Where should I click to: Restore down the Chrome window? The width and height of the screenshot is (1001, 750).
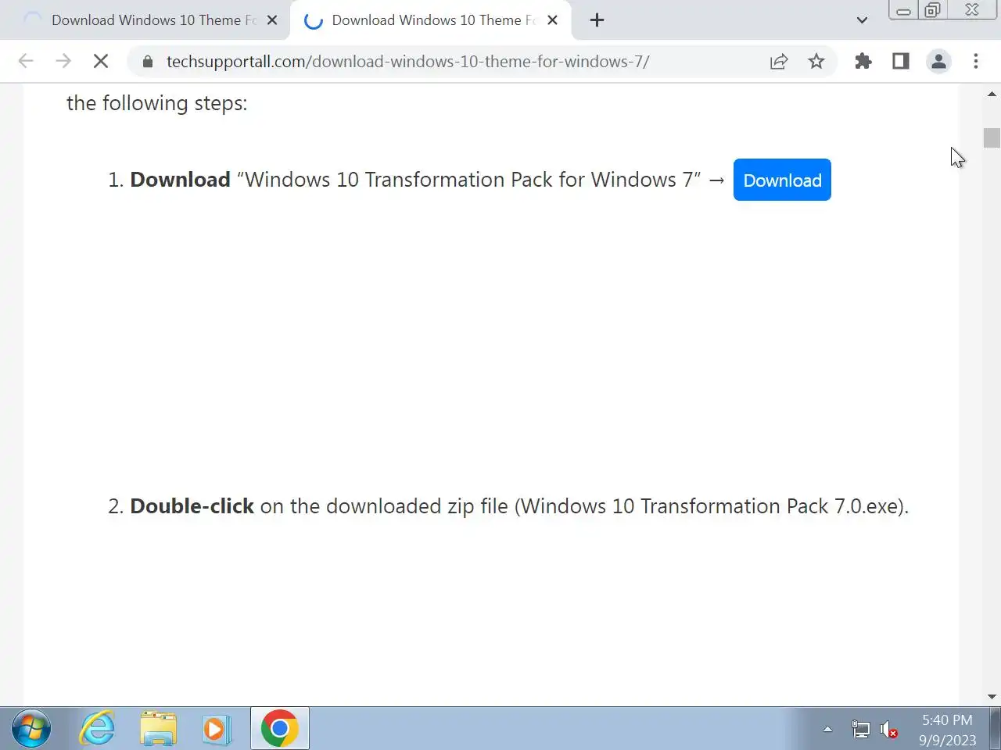[x=932, y=10]
